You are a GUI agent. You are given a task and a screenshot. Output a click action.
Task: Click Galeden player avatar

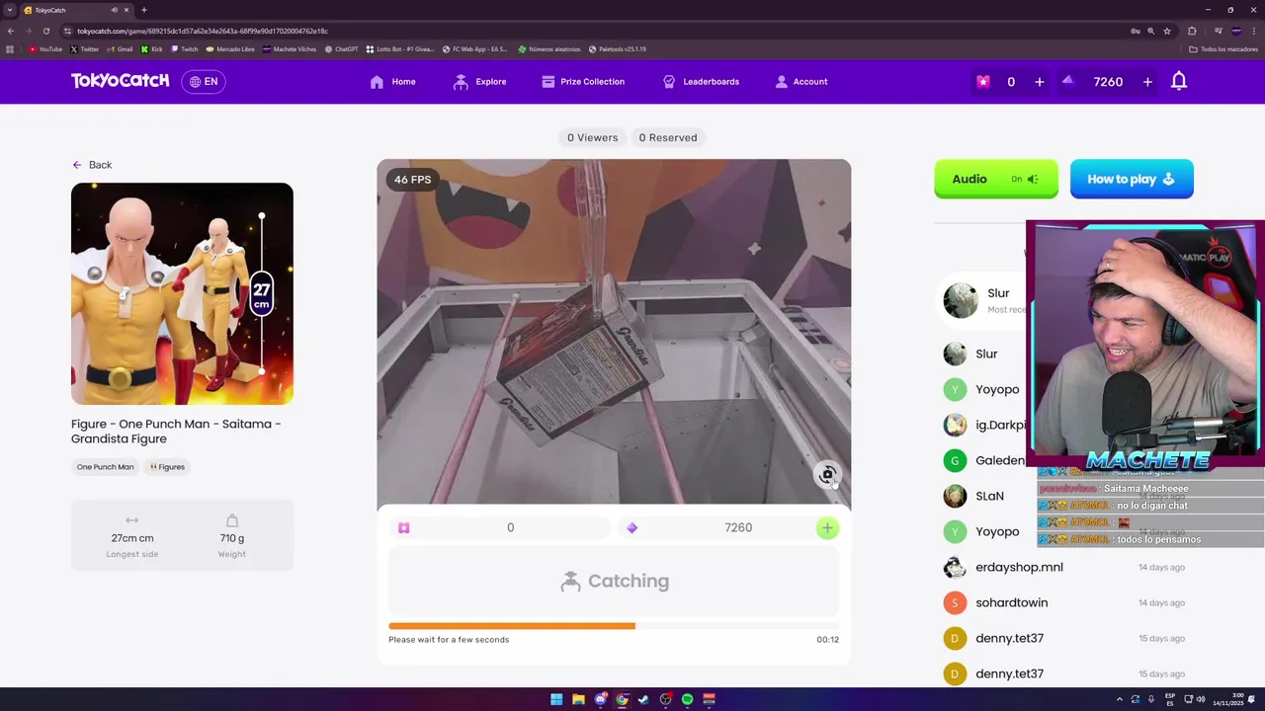click(x=955, y=460)
